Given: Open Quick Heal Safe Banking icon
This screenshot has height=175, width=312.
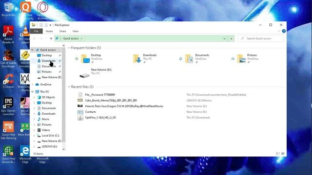Looking at the screenshot, I should click(x=8, y=130).
